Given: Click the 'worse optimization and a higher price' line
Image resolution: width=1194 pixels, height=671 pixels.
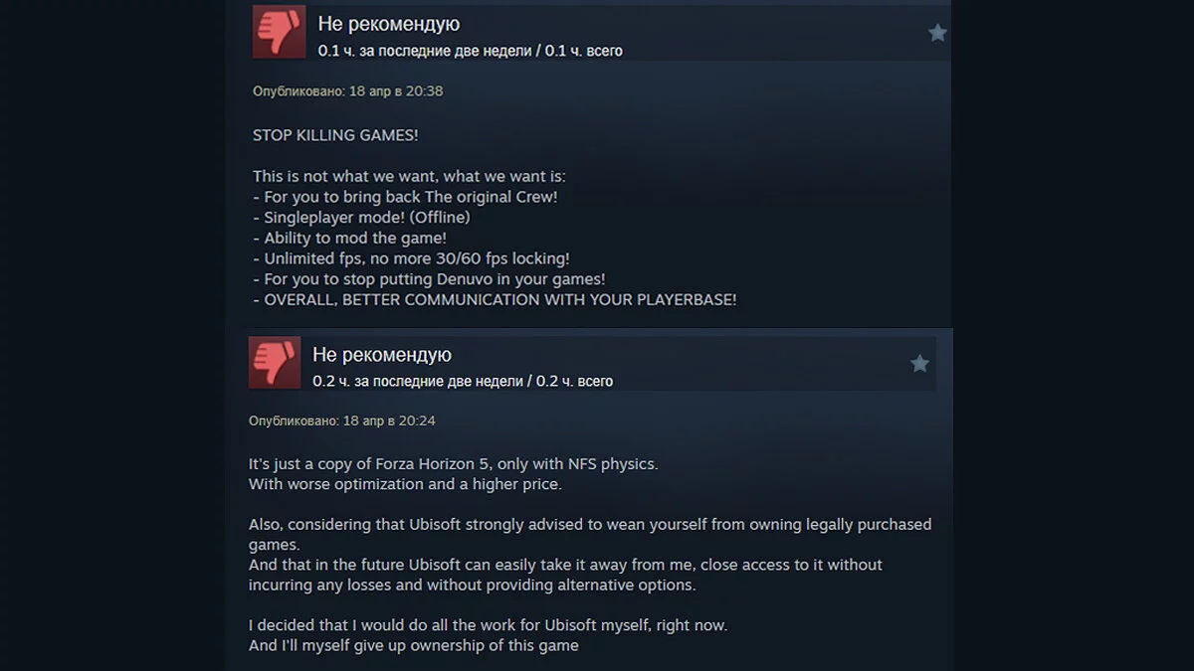Looking at the screenshot, I should pyautogui.click(x=405, y=485).
